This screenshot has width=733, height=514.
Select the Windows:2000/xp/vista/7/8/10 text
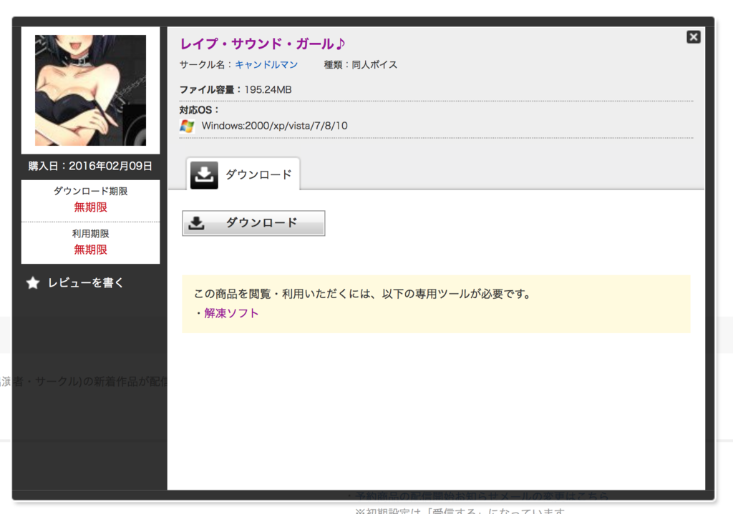tap(274, 126)
